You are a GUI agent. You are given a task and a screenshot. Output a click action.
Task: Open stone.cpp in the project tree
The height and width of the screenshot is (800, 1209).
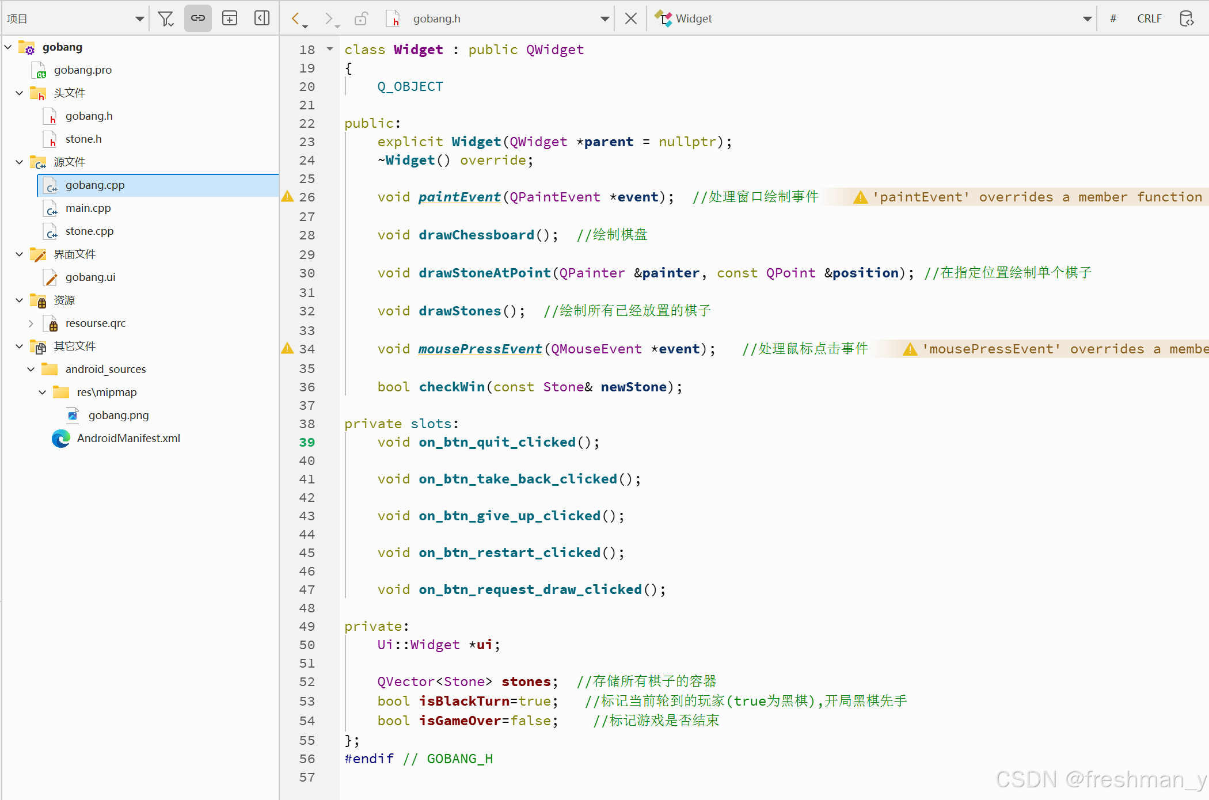(x=89, y=231)
